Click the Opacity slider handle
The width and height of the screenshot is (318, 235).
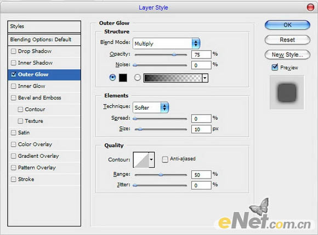(x=174, y=54)
